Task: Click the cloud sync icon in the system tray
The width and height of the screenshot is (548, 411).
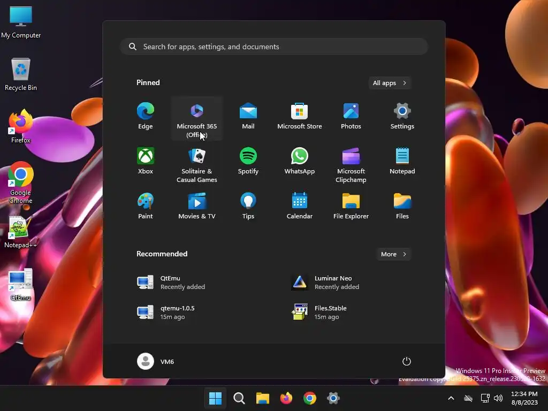Action: click(468, 398)
